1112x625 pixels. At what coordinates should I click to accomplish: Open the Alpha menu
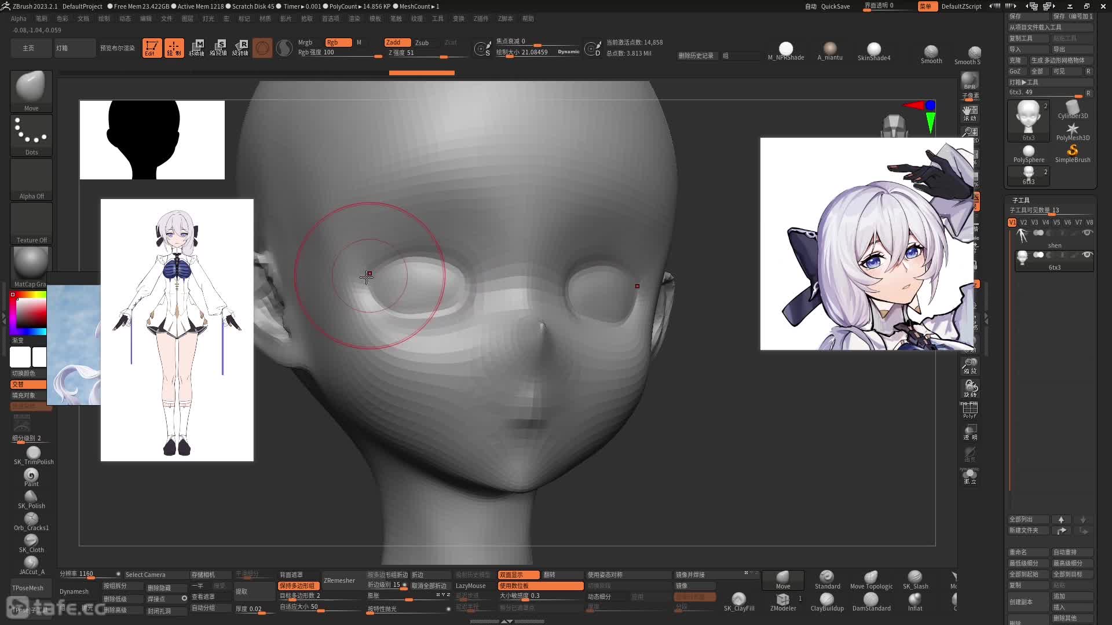click(19, 19)
